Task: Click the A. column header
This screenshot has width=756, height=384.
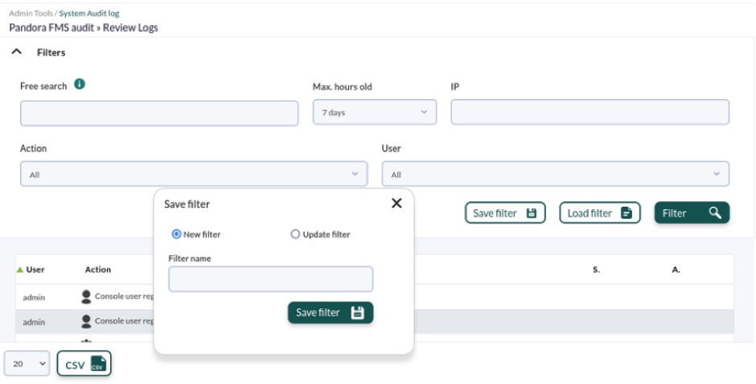Action: click(676, 270)
